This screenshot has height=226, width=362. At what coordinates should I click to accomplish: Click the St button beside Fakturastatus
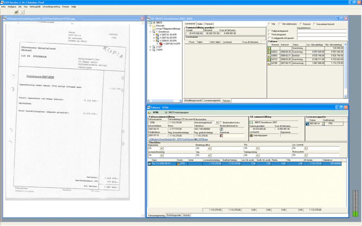217,123
